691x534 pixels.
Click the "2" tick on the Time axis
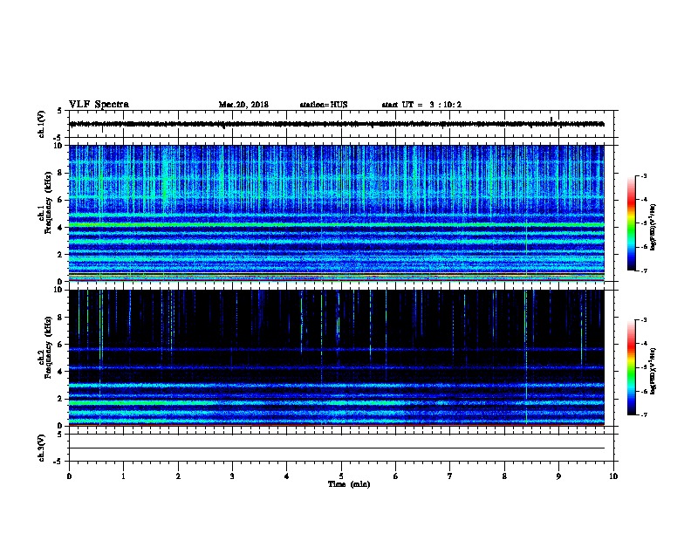click(x=178, y=476)
